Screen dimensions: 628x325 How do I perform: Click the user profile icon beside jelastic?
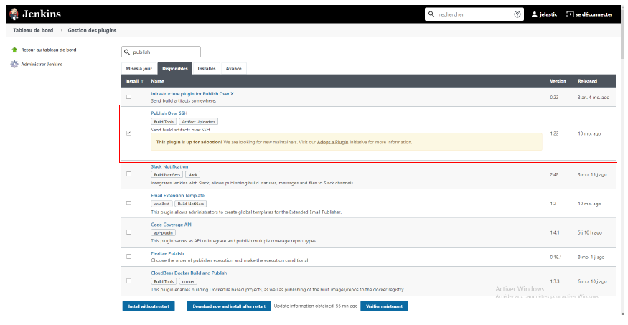point(534,14)
